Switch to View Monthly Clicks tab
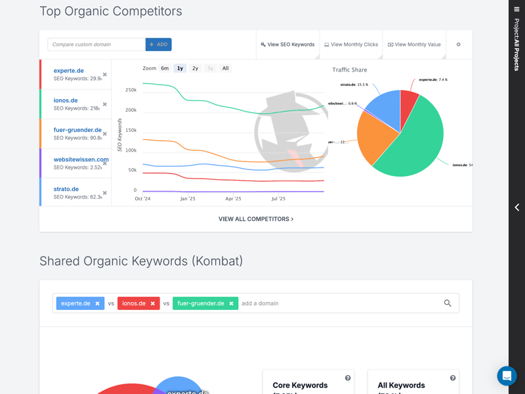525x394 pixels. pyautogui.click(x=351, y=45)
